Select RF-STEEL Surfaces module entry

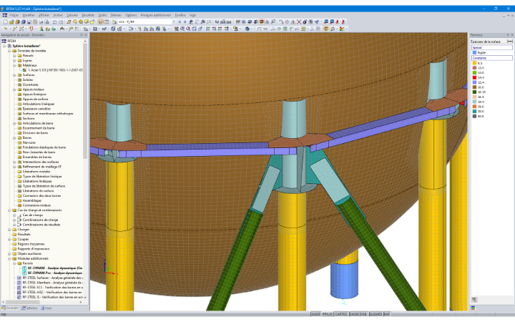pyautogui.click(x=52, y=278)
